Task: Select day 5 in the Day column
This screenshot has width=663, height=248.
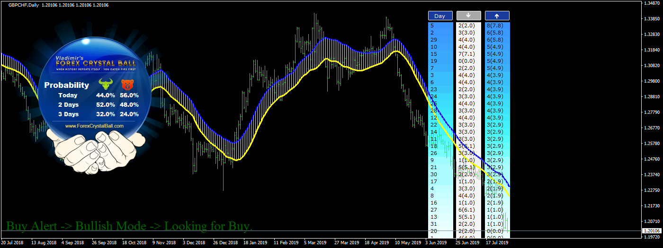Action: pyautogui.click(x=432, y=26)
